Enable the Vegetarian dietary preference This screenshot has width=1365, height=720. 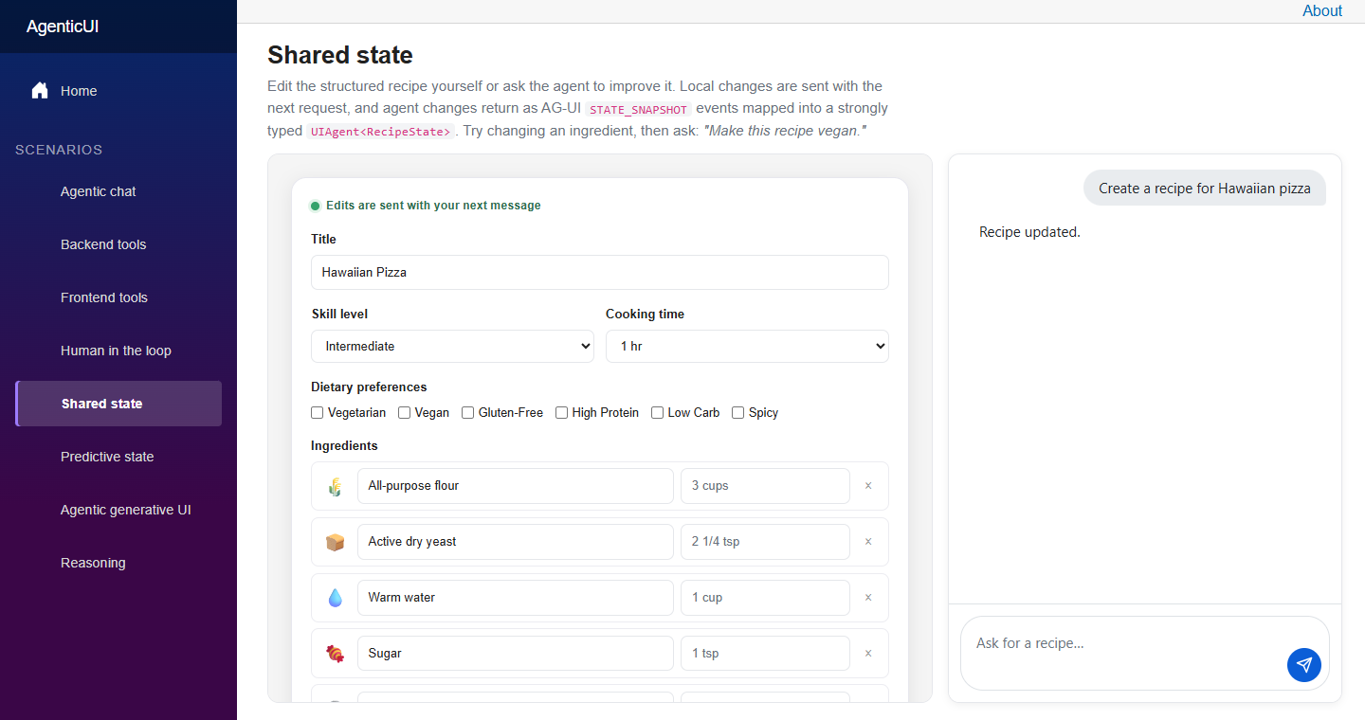318,413
